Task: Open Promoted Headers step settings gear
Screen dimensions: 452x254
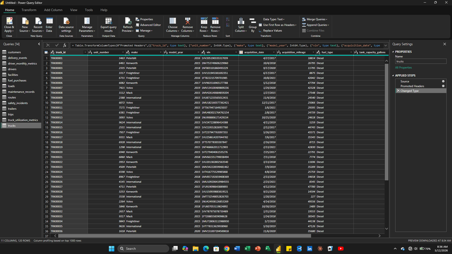Action: click(443, 86)
